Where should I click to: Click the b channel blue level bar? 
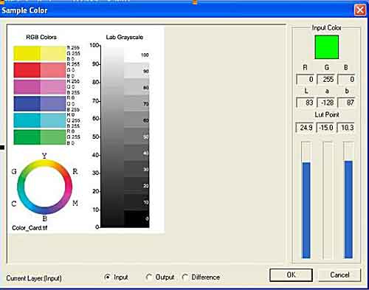348,209
